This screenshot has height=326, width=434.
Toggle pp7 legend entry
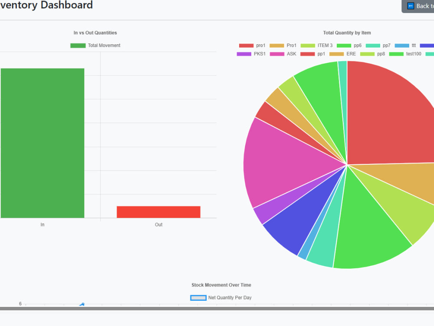378,46
